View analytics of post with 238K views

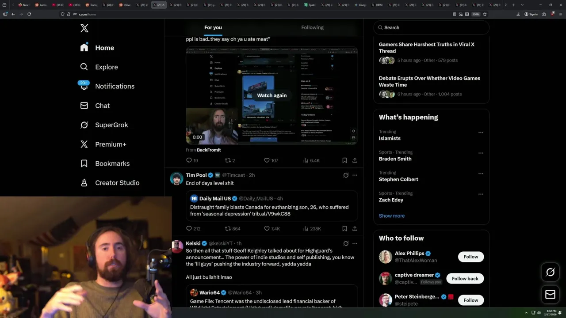(x=312, y=229)
